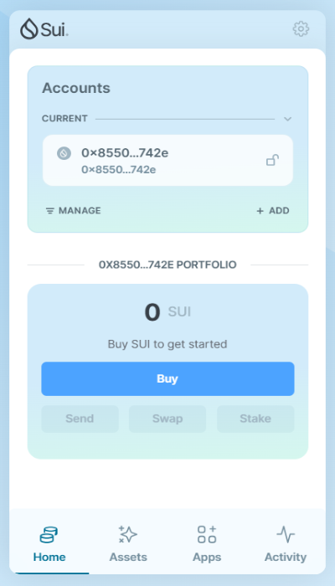
Task: Open the Assets tab sparkle icon
Action: coord(127,534)
